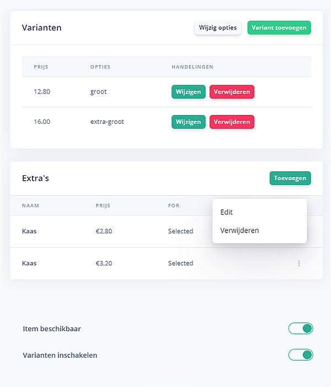Click the Naam column header in Extra's
The width and height of the screenshot is (331, 387).
(x=30, y=206)
